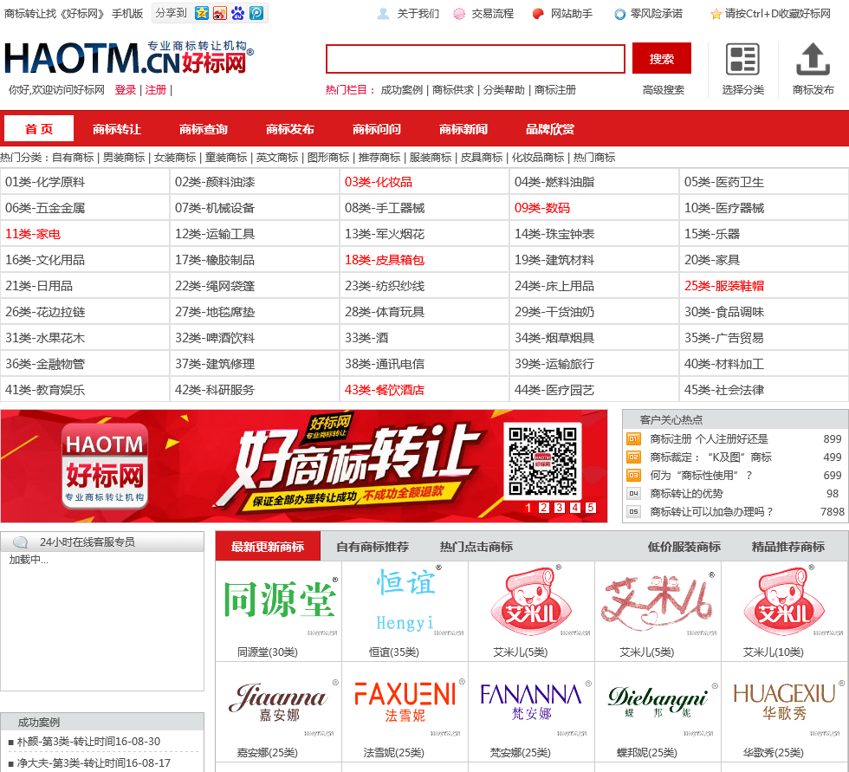This screenshot has width=849, height=772.
Task: Open the 商标发布 navigation item
Action: (x=290, y=129)
